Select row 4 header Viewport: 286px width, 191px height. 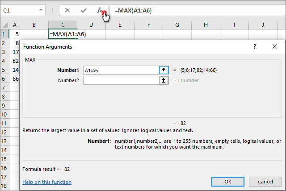tap(4, 61)
